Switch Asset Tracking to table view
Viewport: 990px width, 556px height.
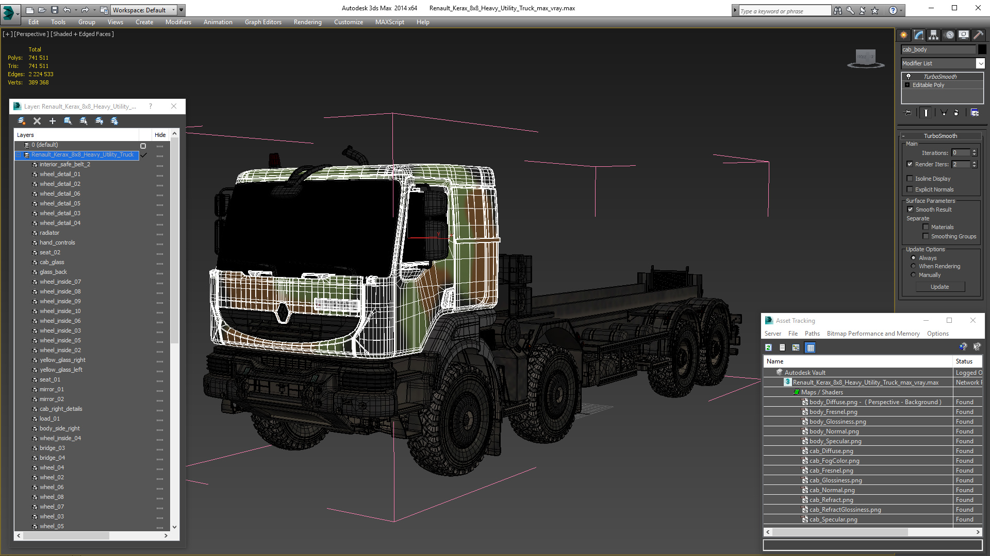pos(811,347)
